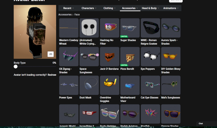Pick the Sugar Shades limited item

pos(130,28)
